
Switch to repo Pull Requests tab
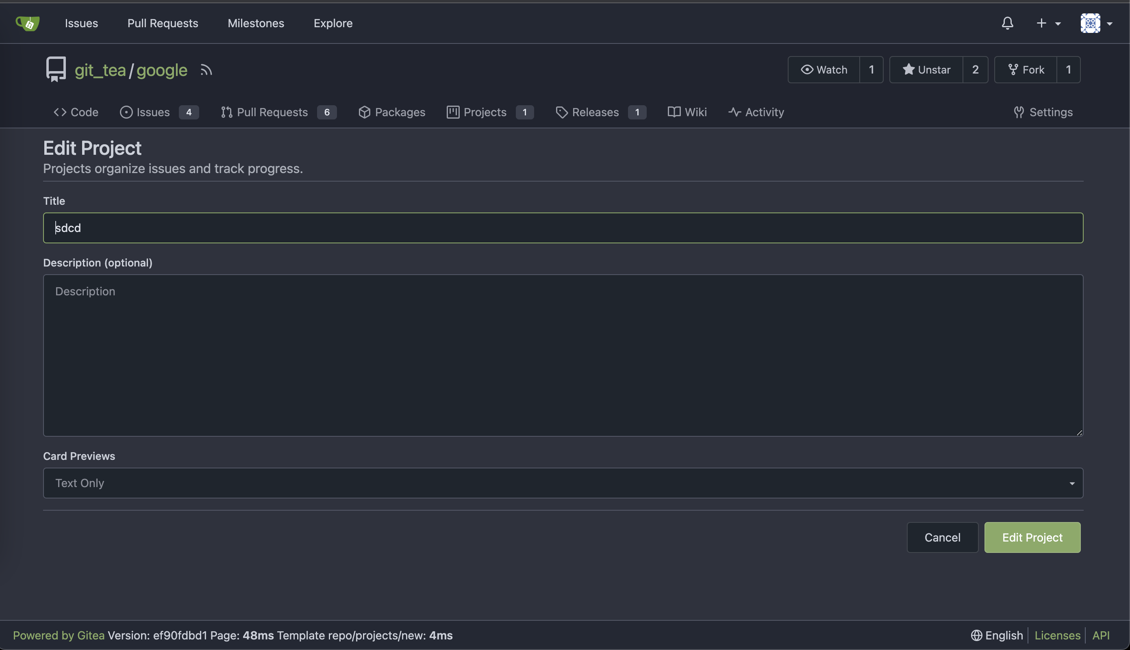point(279,112)
